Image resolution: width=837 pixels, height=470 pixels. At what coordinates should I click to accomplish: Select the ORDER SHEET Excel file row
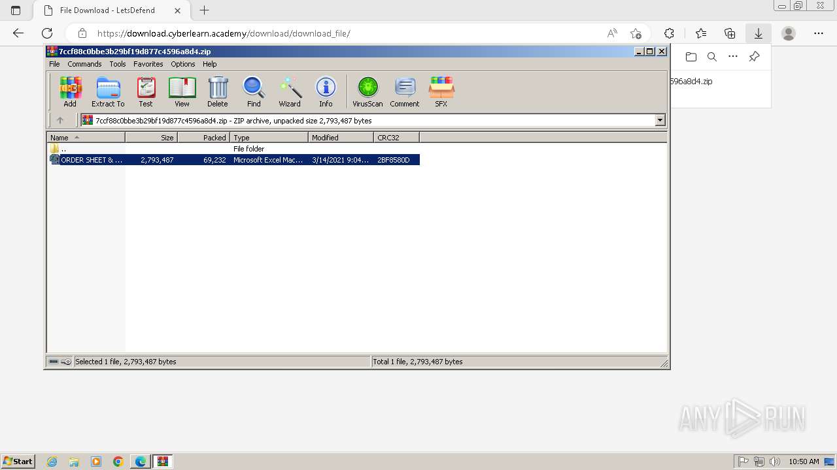tap(233, 160)
